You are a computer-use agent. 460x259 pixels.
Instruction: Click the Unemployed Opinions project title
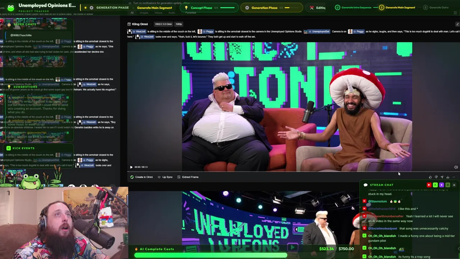pos(47,5)
